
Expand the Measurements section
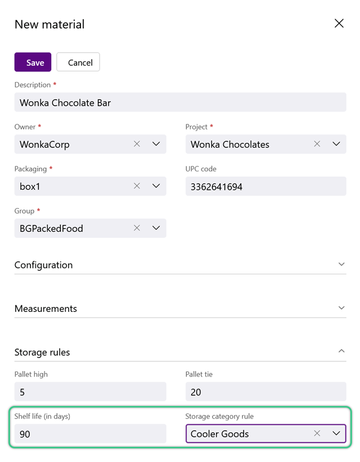tap(180, 309)
